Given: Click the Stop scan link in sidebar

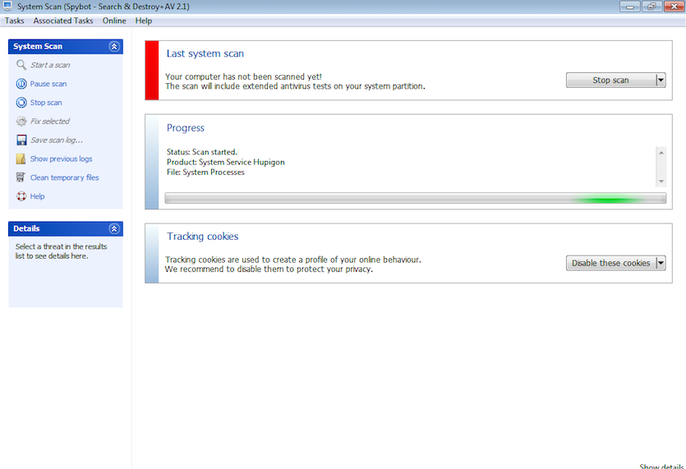Looking at the screenshot, I should pos(46,103).
